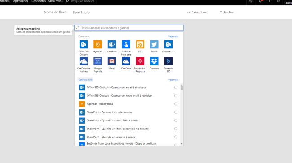Show info for email sinalizado trigger
Screen dimensions: 292x163
[176, 87]
